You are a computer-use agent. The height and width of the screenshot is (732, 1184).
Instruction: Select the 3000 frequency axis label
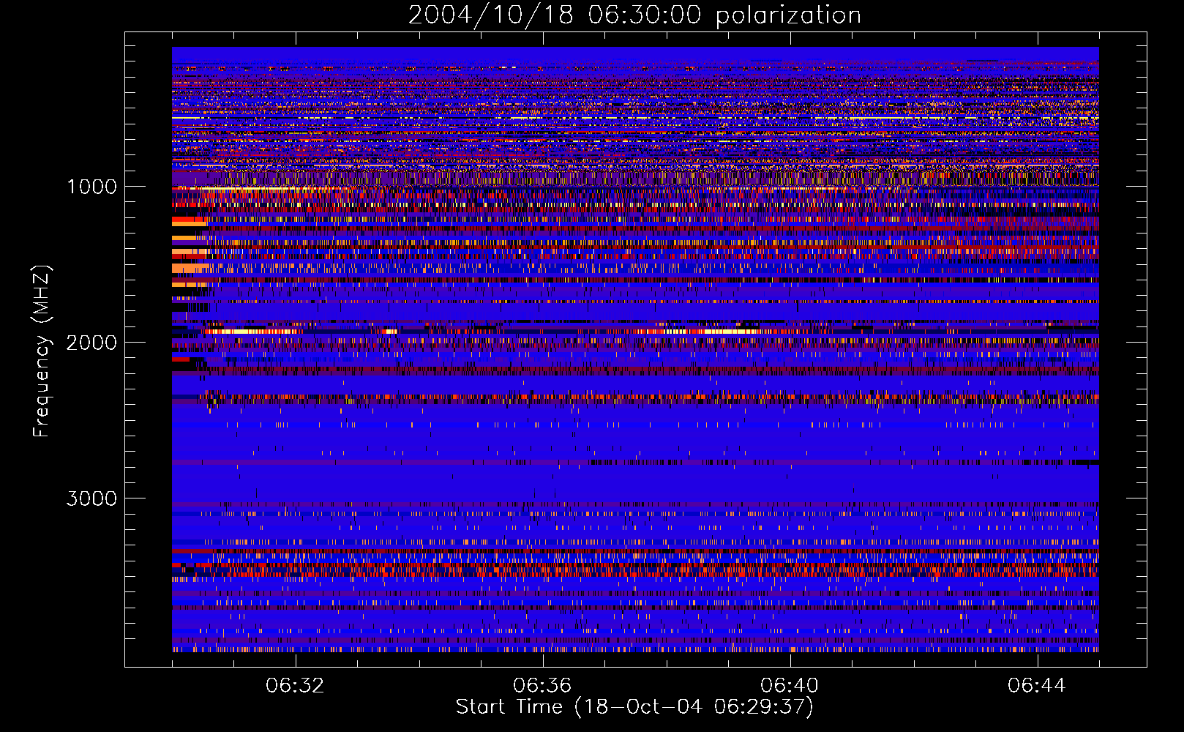pos(91,498)
